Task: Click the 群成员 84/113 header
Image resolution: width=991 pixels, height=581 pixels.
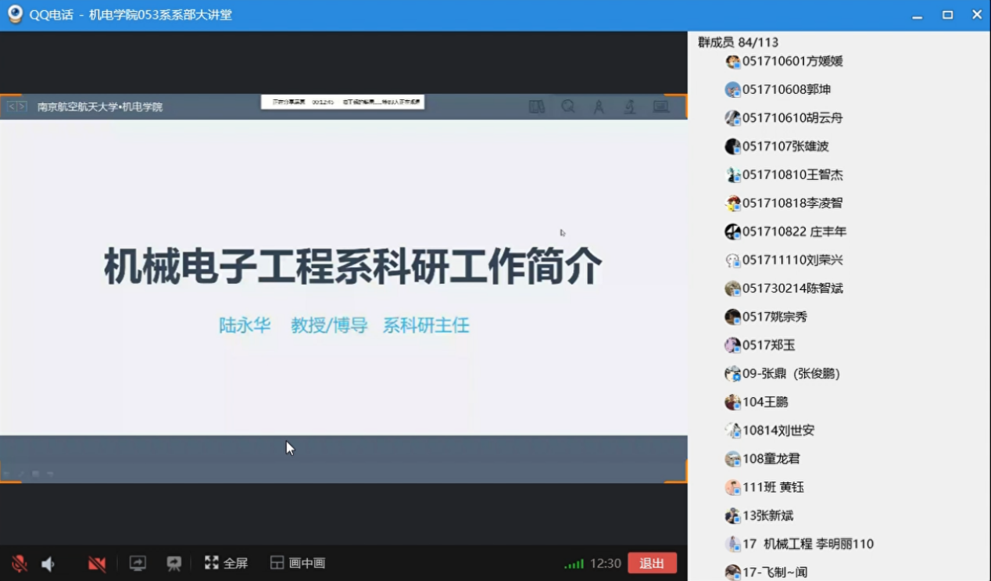Action: pyautogui.click(x=738, y=42)
